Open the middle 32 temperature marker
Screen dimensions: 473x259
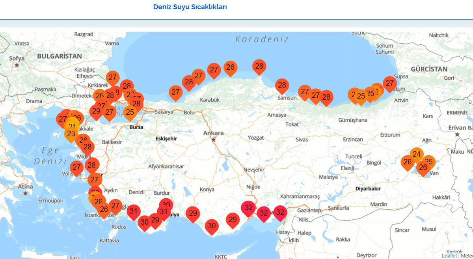[x=264, y=214]
